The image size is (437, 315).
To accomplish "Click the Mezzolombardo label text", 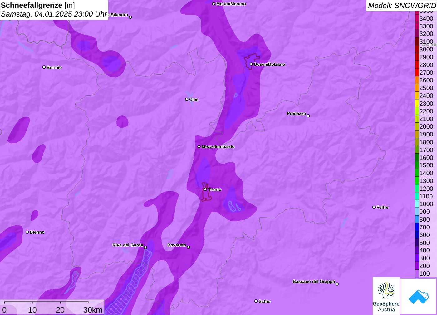I will coord(218,146).
